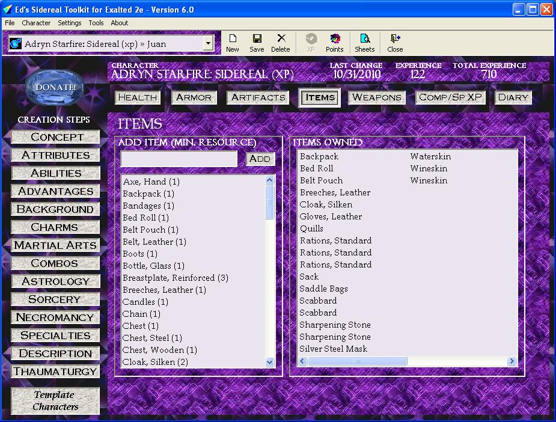Go to the Attributes creation step
Screen dimensions: 556x422
(x=56, y=155)
